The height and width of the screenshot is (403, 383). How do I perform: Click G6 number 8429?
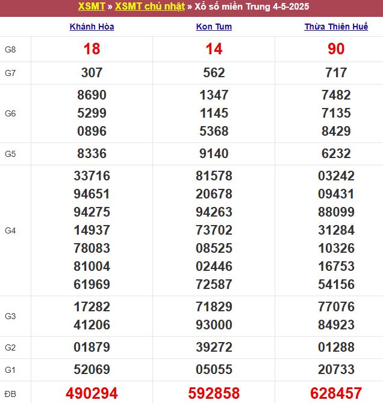[336, 131]
